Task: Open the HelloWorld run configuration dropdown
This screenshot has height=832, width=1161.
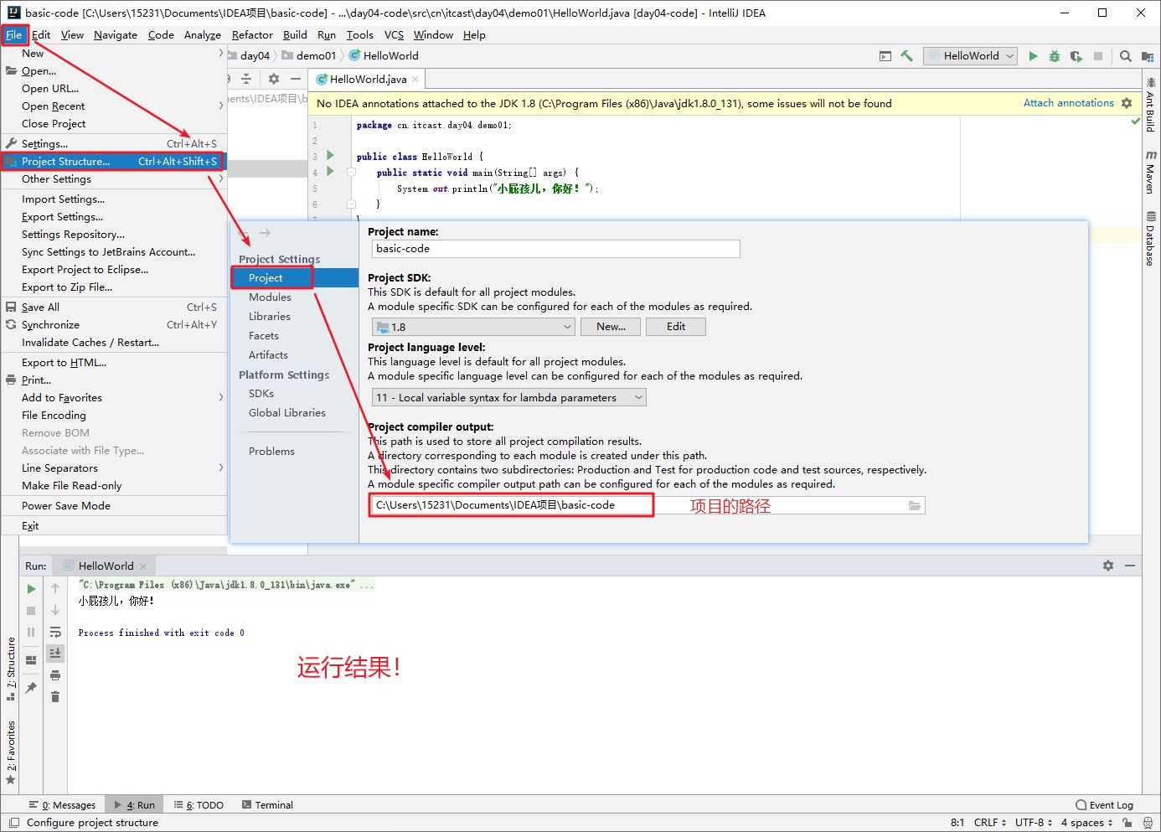Action: (970, 56)
